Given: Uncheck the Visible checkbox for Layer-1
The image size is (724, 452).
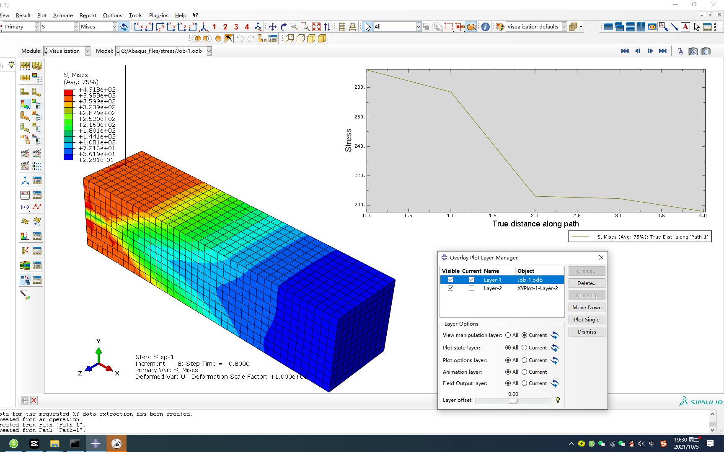Looking at the screenshot, I should point(450,280).
